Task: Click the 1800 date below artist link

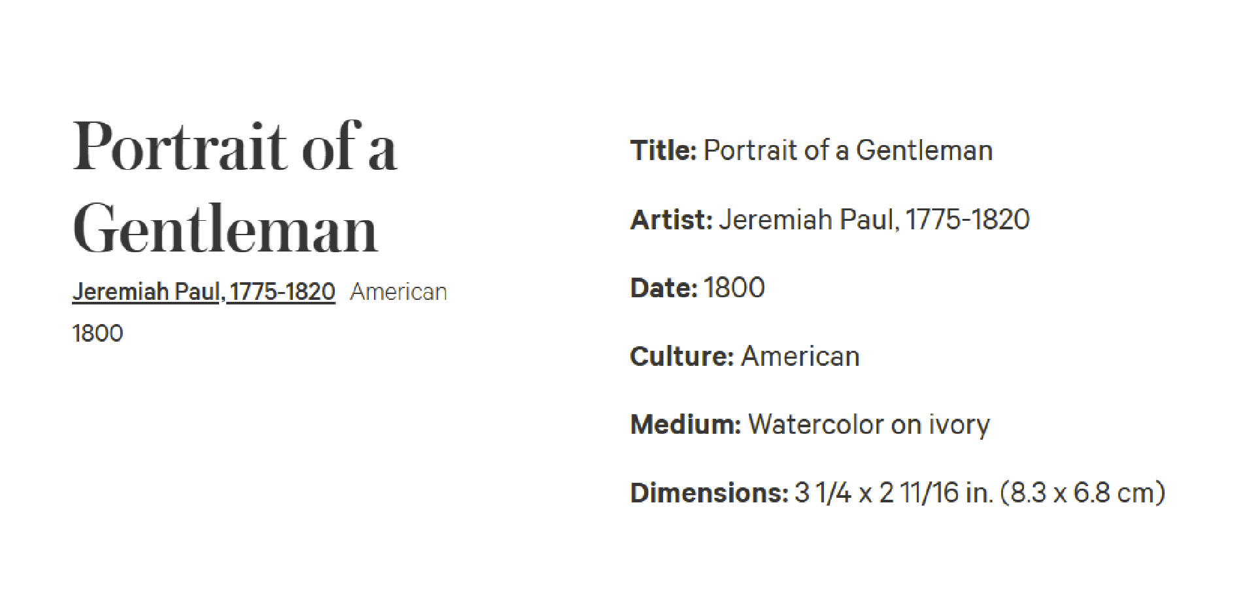Action: pyautogui.click(x=97, y=333)
